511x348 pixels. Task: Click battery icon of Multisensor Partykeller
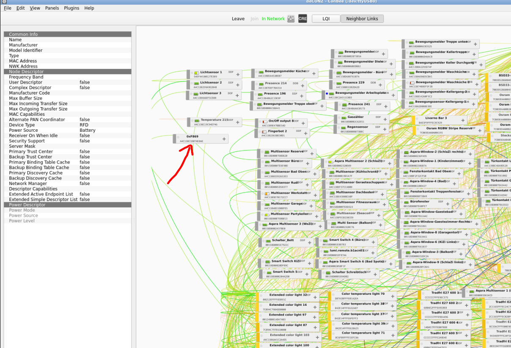point(267,214)
